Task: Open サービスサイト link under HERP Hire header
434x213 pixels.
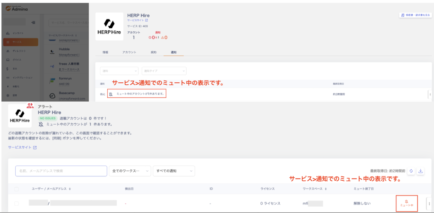Action: [137, 20]
